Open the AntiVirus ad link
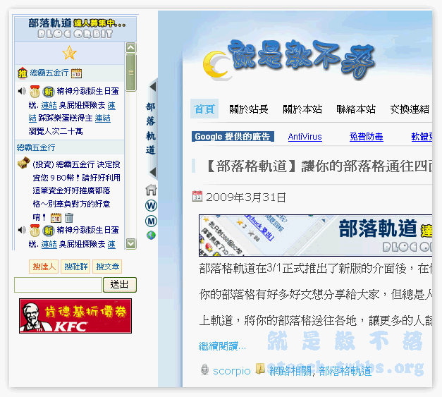Screen dimensions: 442x397 pos(305,137)
